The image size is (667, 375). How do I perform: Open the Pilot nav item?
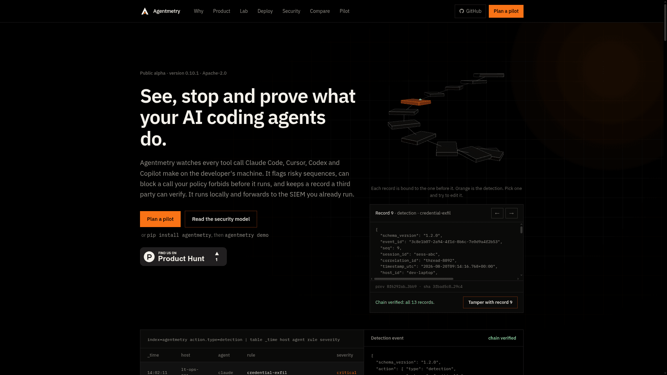pyautogui.click(x=344, y=11)
